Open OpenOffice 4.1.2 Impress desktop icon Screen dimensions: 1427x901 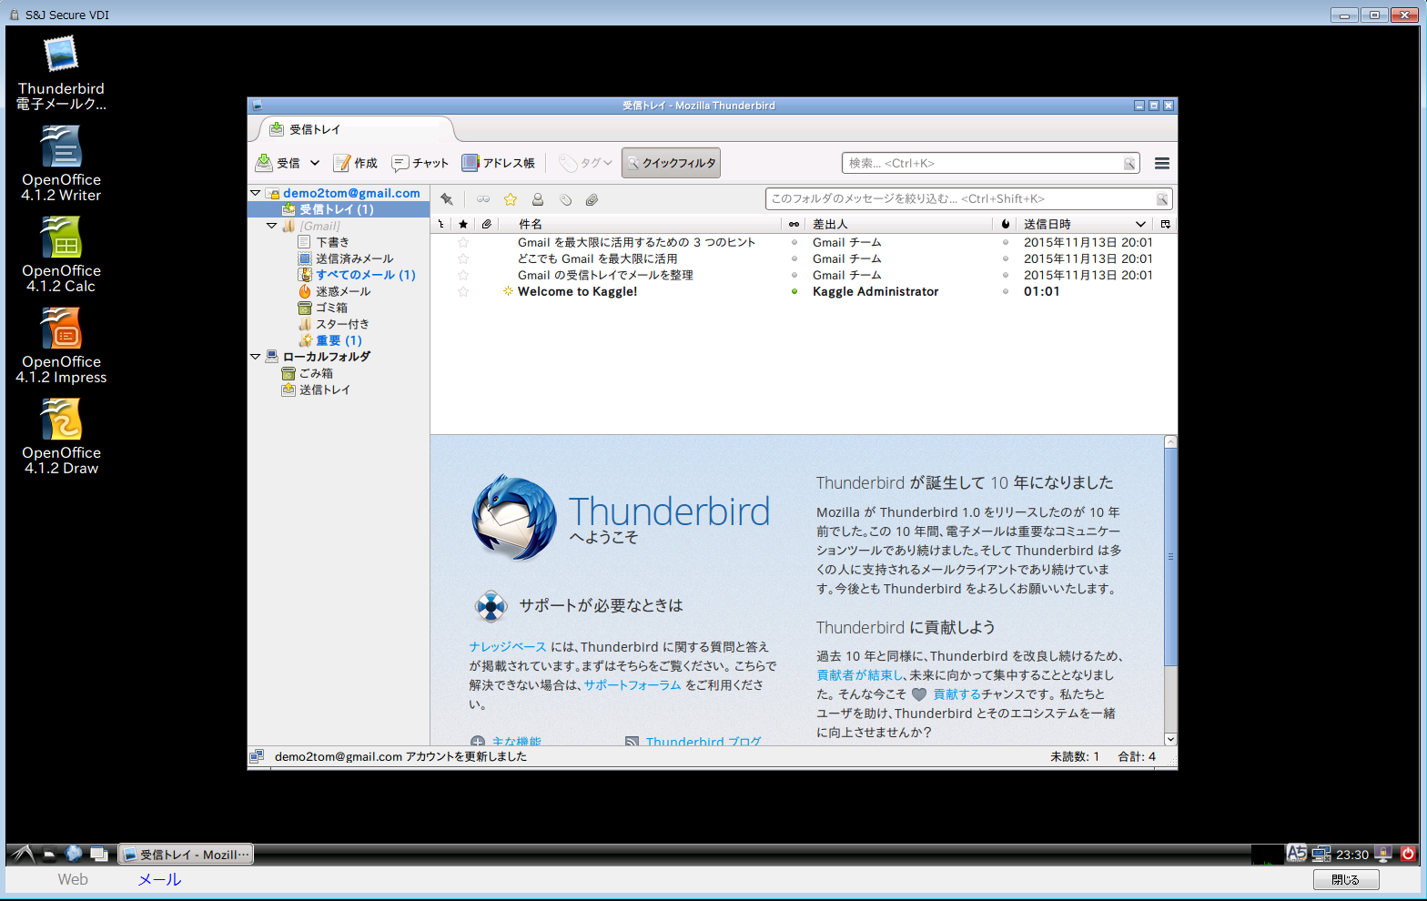click(x=61, y=346)
